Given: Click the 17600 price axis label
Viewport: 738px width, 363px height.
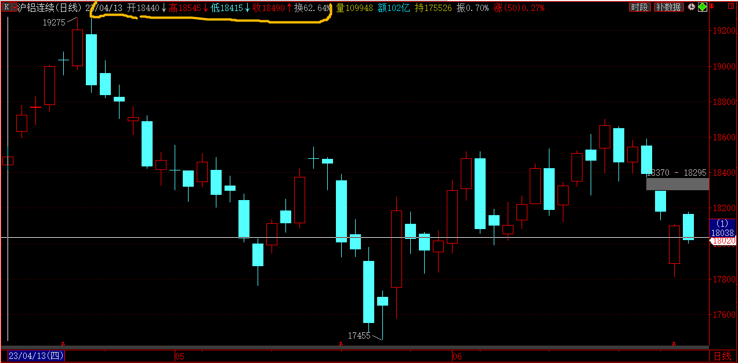Looking at the screenshot, I should pos(723,315).
